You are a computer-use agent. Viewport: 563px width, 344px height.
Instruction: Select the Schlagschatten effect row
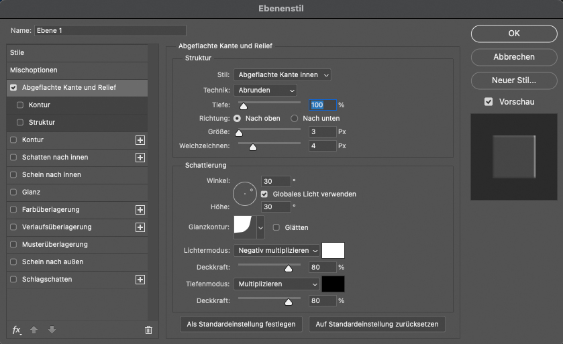(77, 280)
